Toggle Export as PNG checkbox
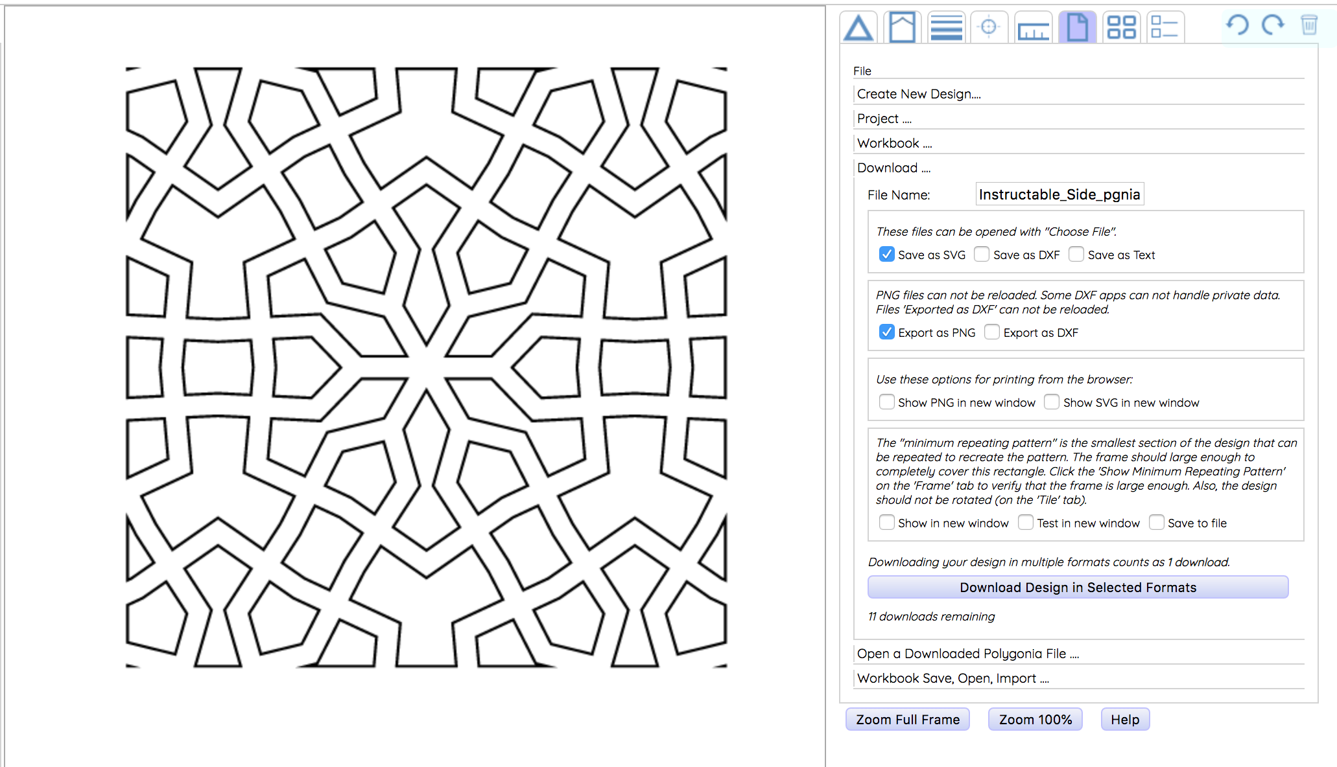This screenshot has width=1337, height=767. pyautogui.click(x=885, y=332)
